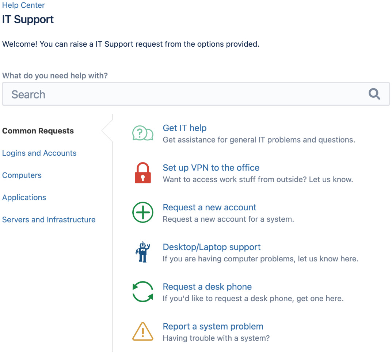Switch to the Computers category
This screenshot has width=392, height=354.
click(22, 175)
